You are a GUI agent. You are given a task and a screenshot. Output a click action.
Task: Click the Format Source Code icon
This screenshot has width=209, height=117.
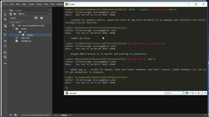click(x=5, y=46)
